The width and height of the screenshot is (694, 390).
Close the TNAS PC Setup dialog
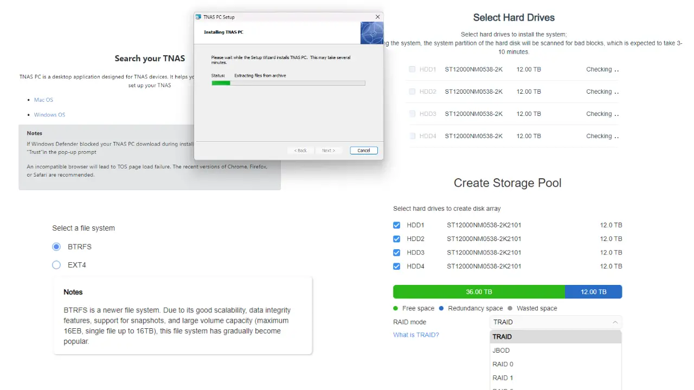point(377,17)
